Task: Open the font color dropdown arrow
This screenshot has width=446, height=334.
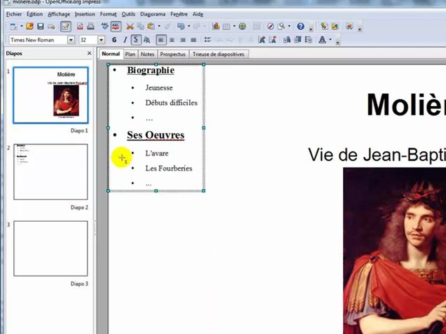Action: click(x=330, y=40)
